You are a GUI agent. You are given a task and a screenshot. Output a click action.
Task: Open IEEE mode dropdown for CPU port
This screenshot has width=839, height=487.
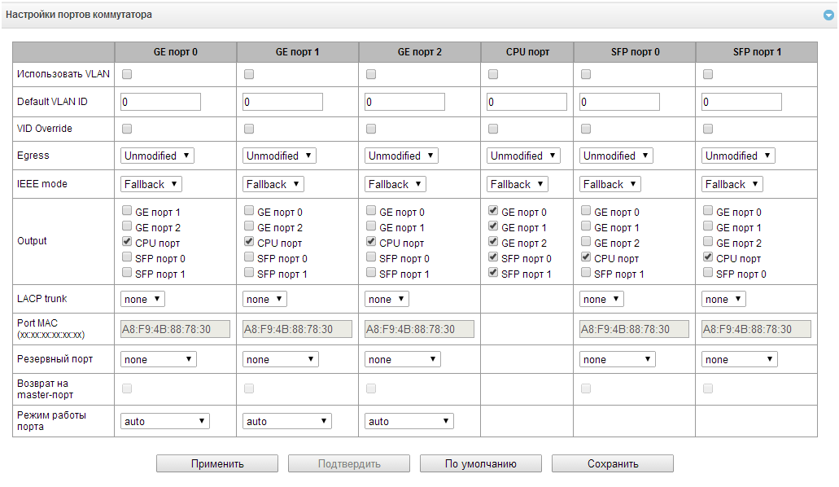pyautogui.click(x=518, y=184)
